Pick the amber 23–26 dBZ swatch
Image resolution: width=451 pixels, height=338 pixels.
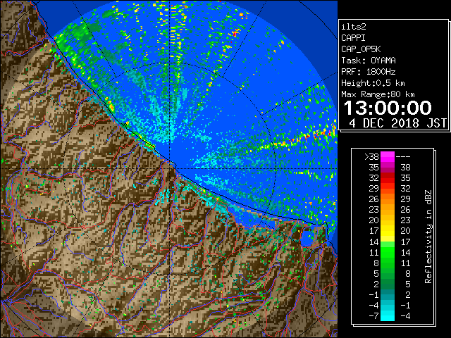point(388,210)
